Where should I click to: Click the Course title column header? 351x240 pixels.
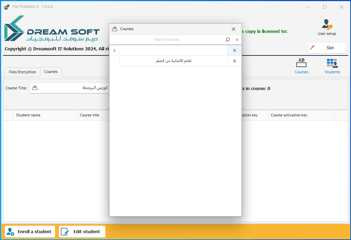click(x=93, y=115)
